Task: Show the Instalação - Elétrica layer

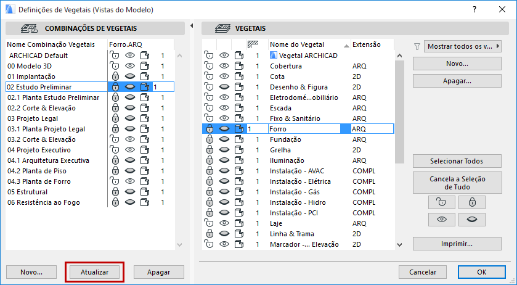Action: pyautogui.click(x=224, y=181)
